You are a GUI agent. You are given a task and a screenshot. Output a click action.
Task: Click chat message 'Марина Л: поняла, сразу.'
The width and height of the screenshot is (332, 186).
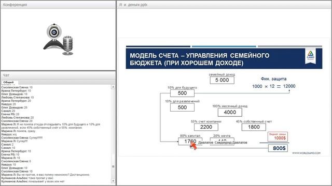(19, 131)
